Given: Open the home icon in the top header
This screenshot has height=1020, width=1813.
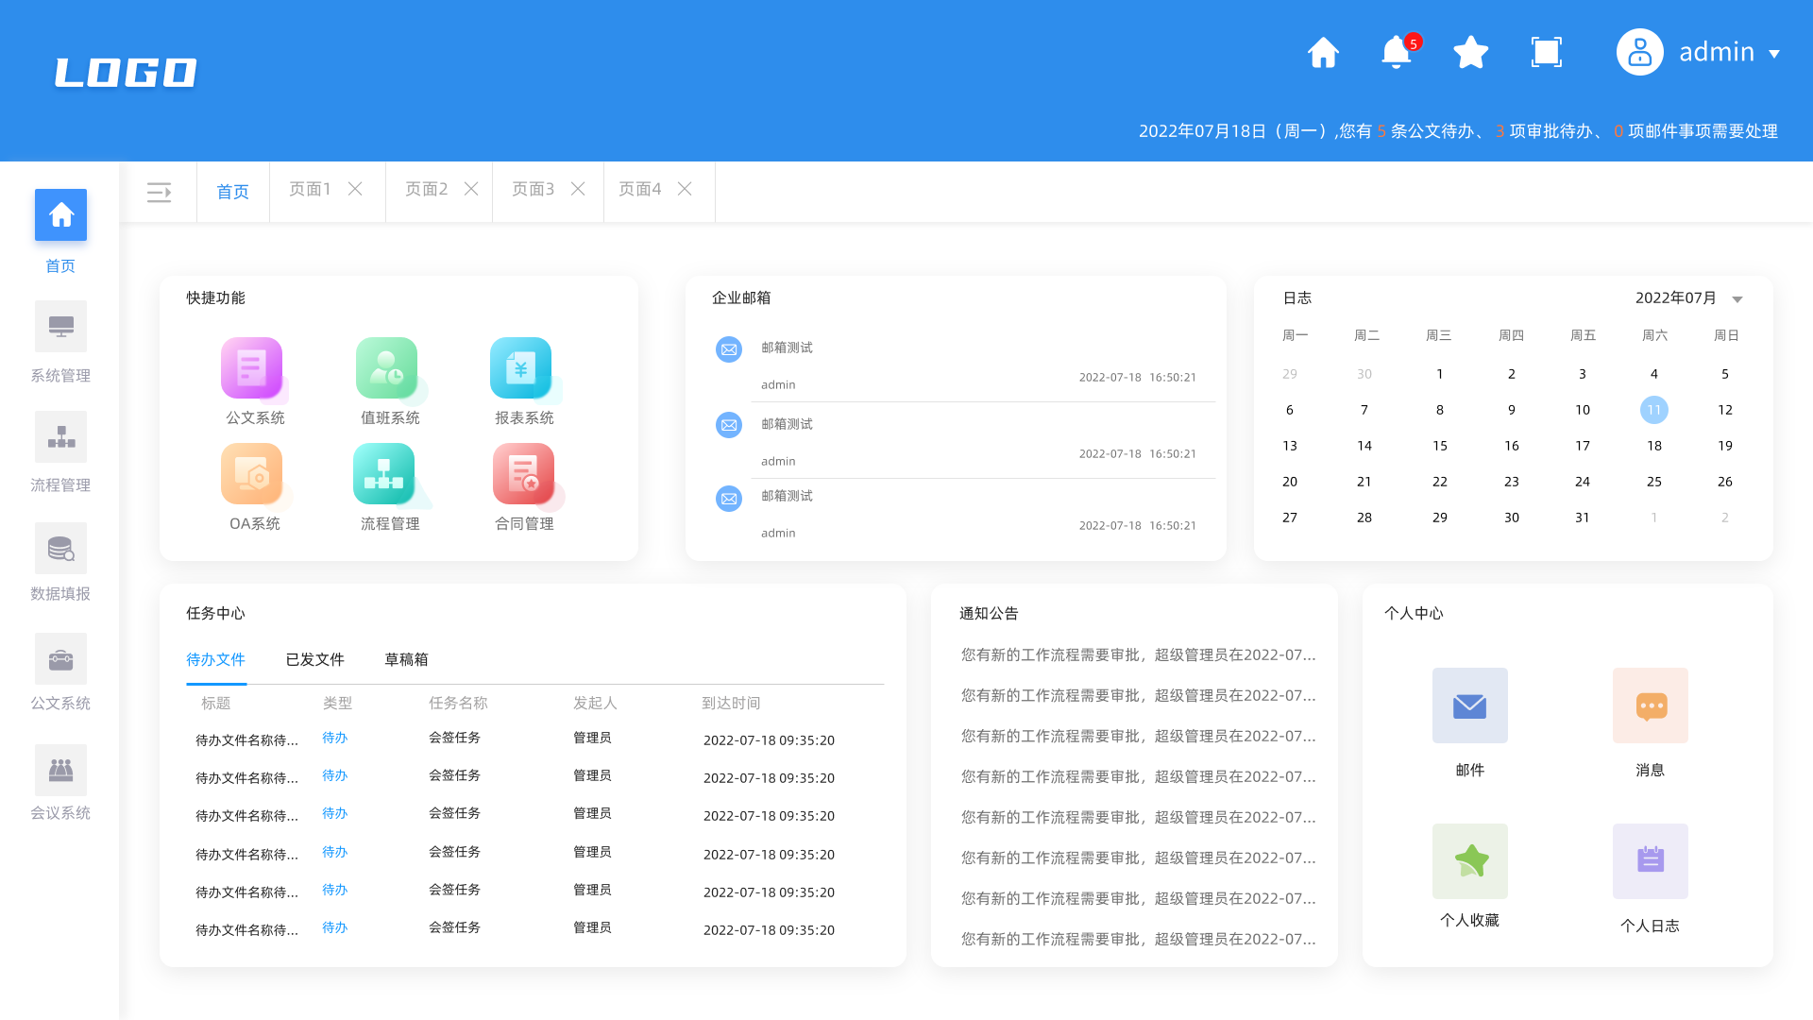Looking at the screenshot, I should 1323,52.
